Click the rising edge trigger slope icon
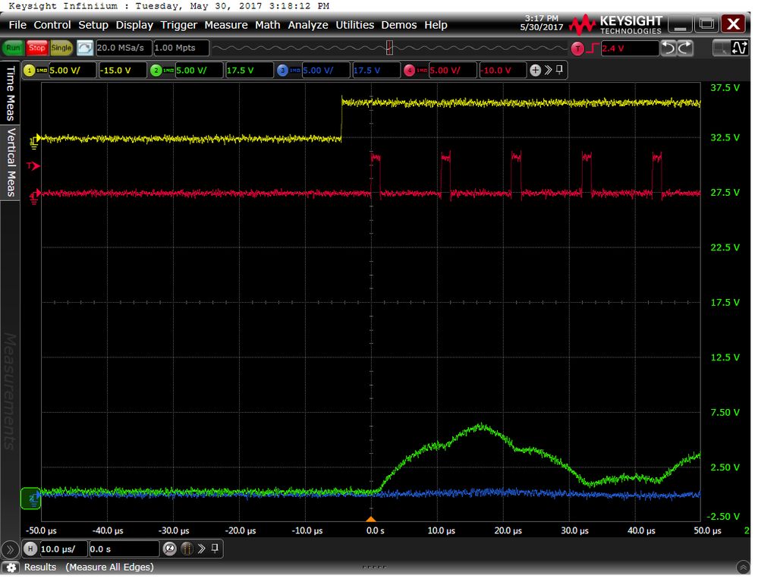This screenshot has width=758, height=582. (593, 48)
